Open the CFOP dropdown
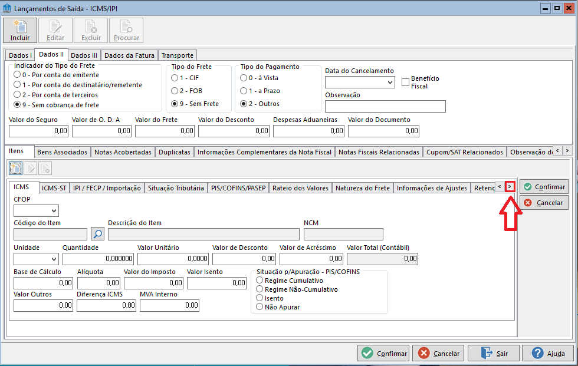The width and height of the screenshot is (578, 366). (54, 211)
